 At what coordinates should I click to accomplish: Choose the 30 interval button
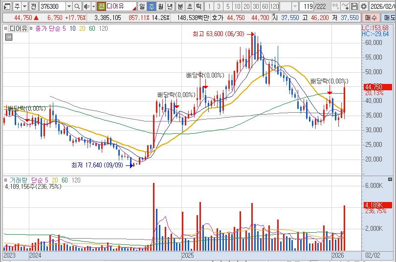[x=256, y=6]
